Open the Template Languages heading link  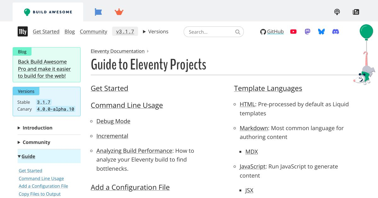point(268,88)
